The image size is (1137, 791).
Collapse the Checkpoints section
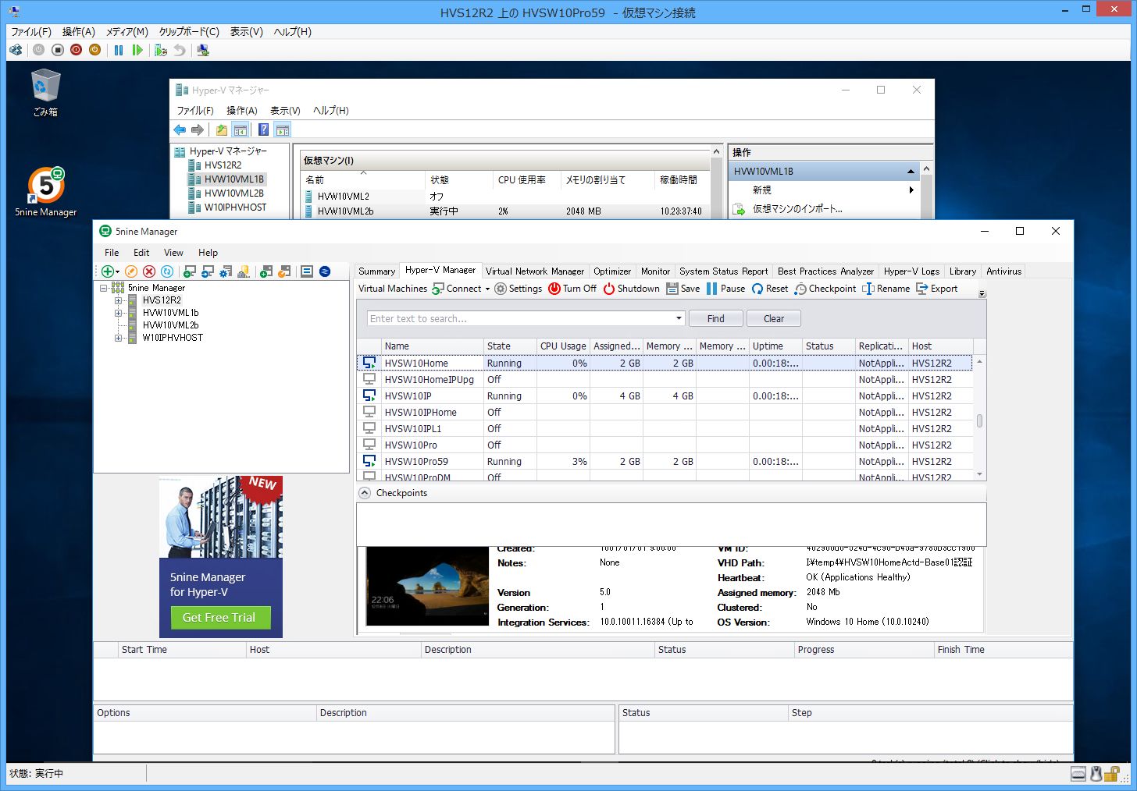point(365,493)
